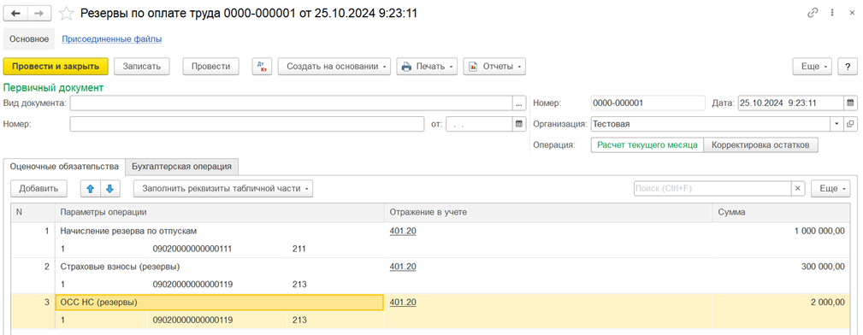Show Дт/Кт accounting entries icon
This screenshot has height=335, width=863.
tap(262, 67)
